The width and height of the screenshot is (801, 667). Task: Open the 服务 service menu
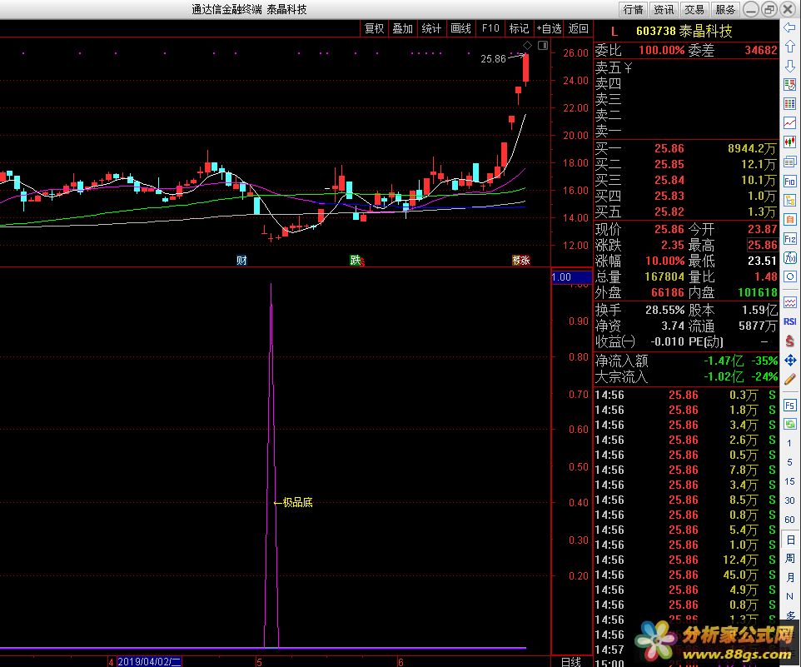tap(725, 9)
